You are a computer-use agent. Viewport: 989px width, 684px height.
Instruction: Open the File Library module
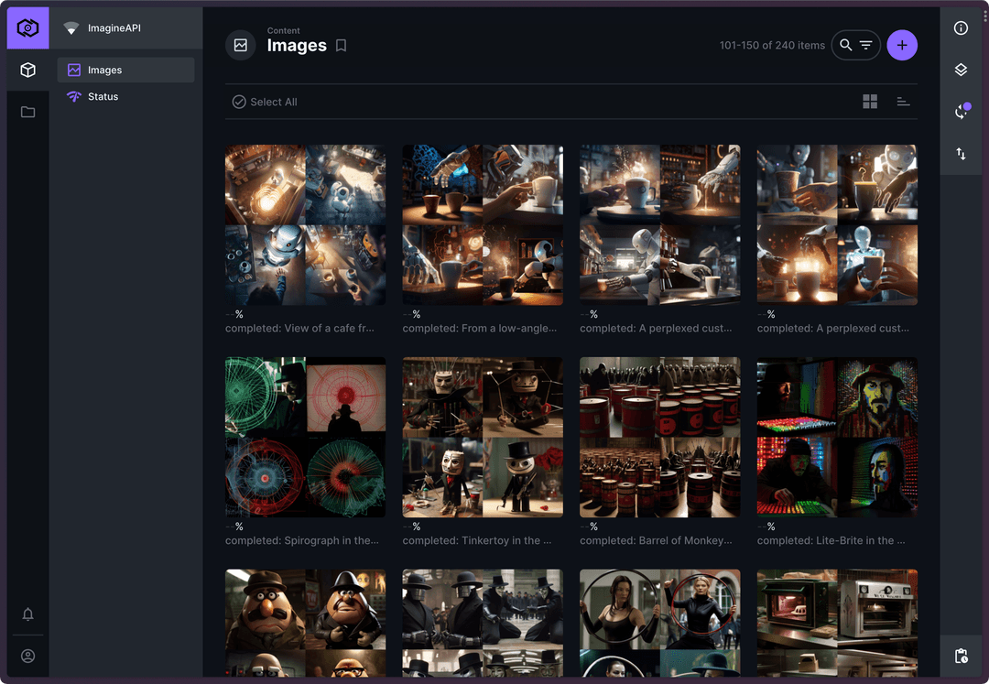pyautogui.click(x=27, y=112)
